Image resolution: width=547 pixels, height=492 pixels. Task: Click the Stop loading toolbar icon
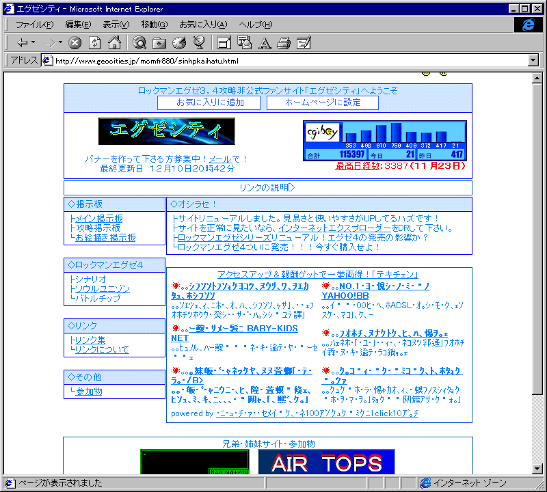(x=75, y=43)
